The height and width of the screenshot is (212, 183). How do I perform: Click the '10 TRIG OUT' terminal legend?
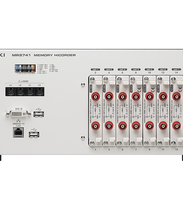[x=54, y=70]
